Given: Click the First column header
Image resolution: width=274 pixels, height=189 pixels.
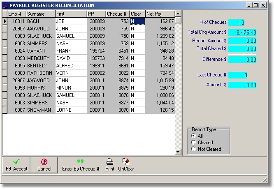Looking at the screenshot, I should pos(71,14).
